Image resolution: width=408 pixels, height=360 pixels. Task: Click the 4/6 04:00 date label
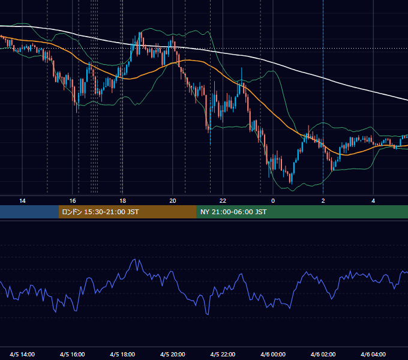pyautogui.click(x=373, y=354)
